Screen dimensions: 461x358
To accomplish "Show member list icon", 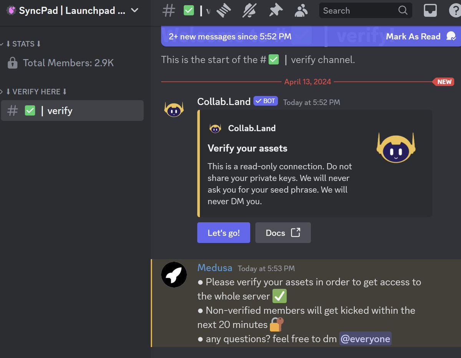I will [301, 11].
